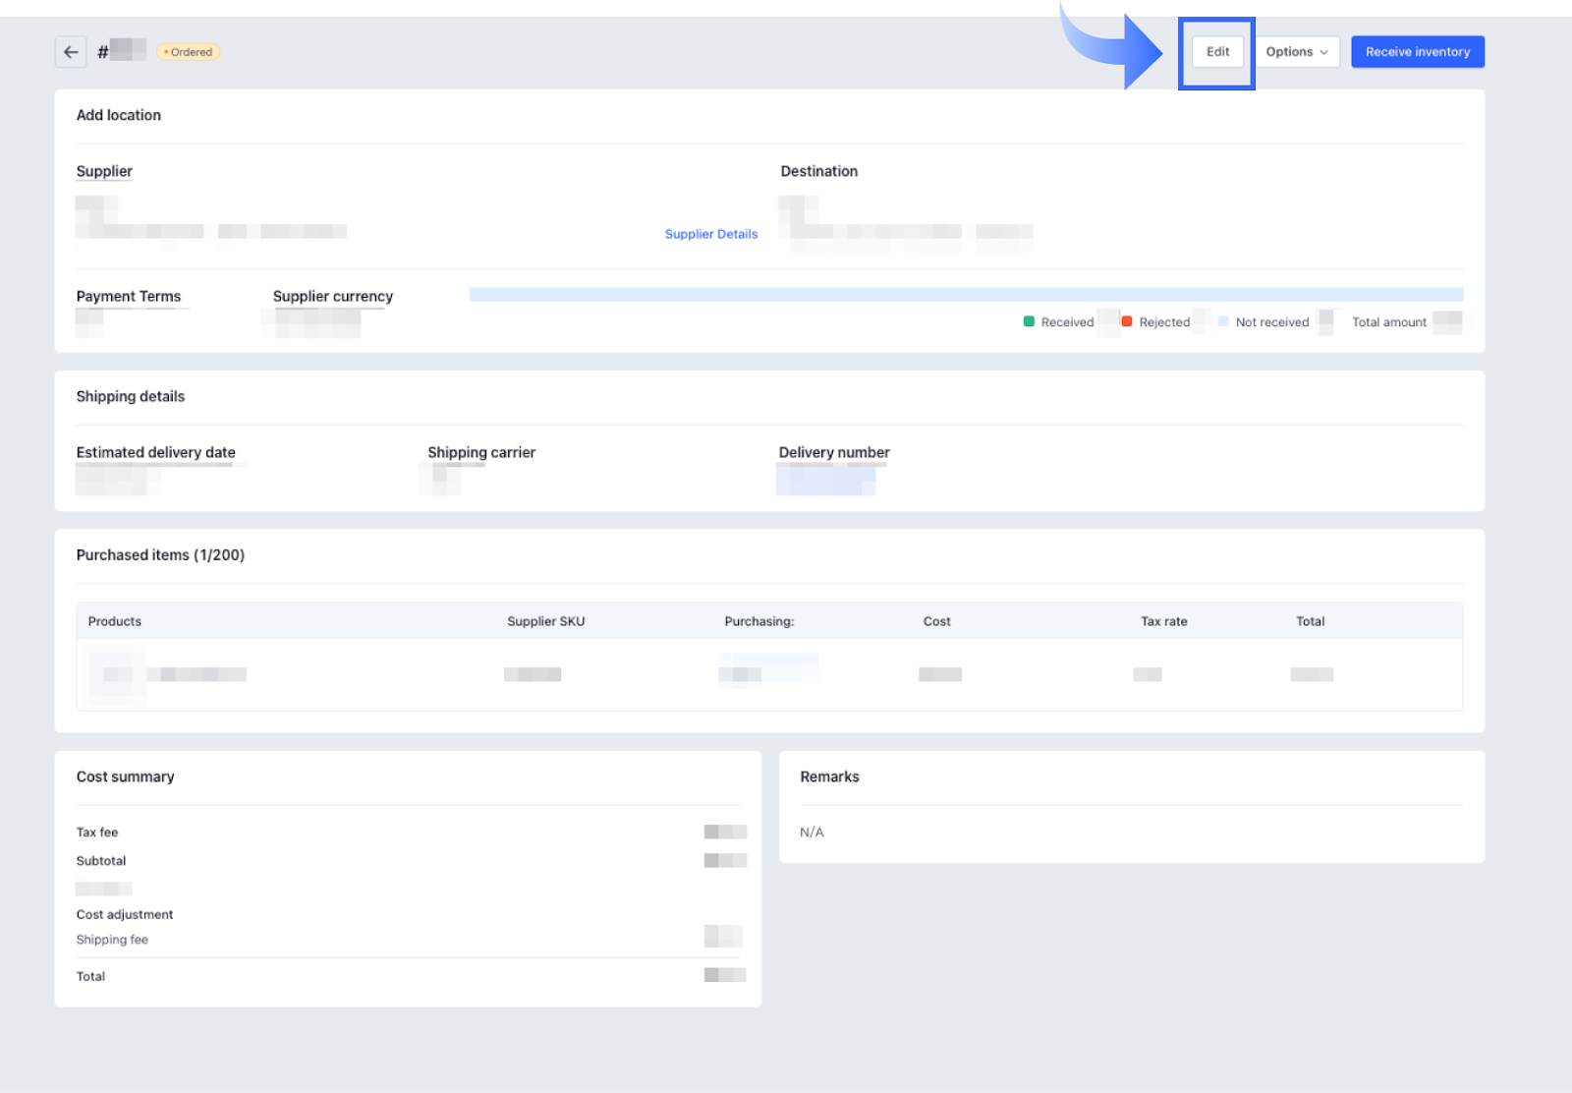Screen dimensions: 1572x1093
Task: Click the underlined Payment Terms label
Action: 129,297
